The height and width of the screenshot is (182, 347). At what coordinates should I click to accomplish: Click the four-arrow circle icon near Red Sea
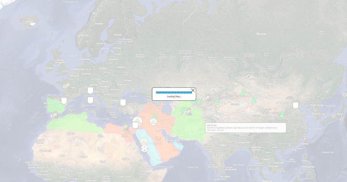(144, 148)
